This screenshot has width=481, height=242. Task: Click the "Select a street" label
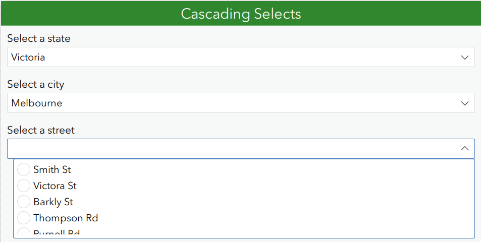coord(41,131)
